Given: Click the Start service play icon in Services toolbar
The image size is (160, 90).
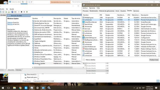Looking at the screenshot, I should (x=19, y=12).
